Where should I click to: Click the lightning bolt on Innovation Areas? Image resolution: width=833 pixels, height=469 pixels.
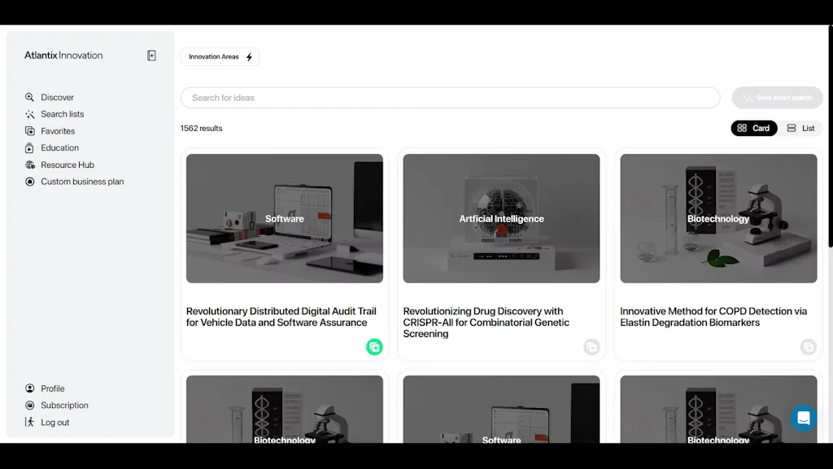coord(249,56)
